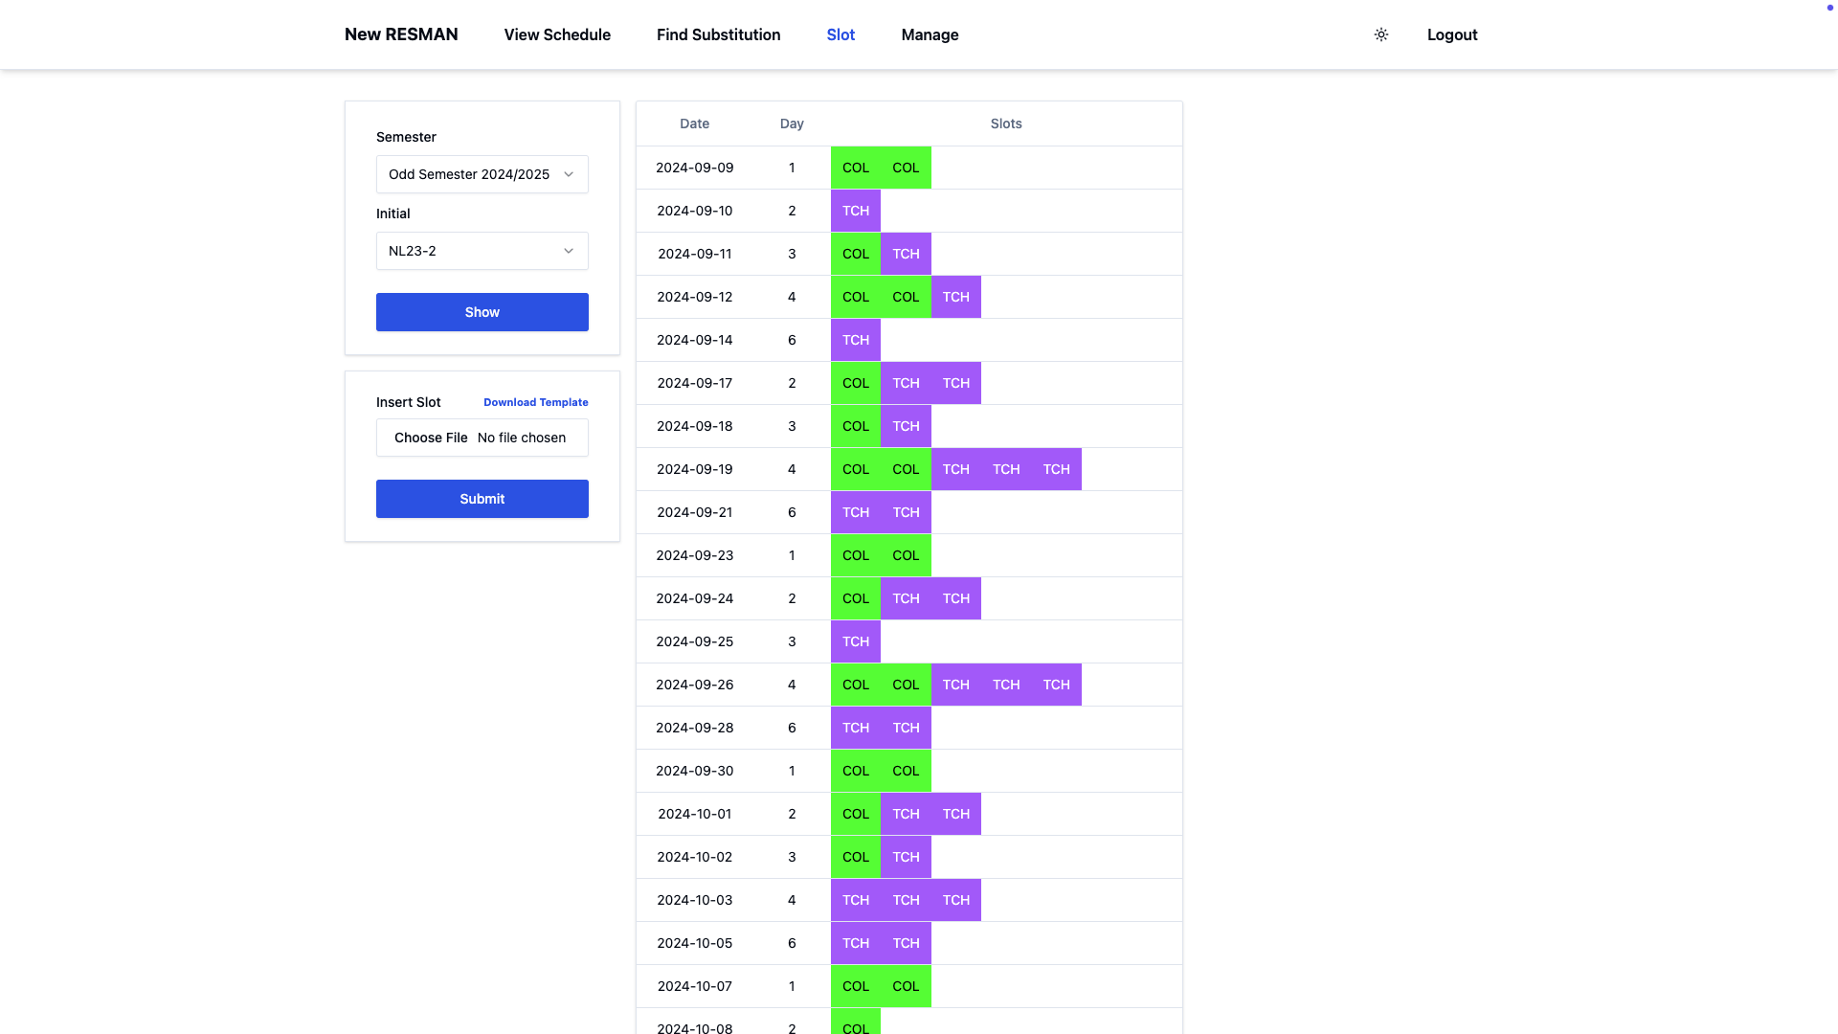1838x1034 pixels.
Task: Click the Download Template link
Action: 535,402
